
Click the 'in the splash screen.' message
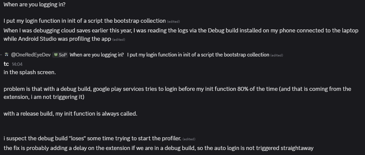click(30, 72)
